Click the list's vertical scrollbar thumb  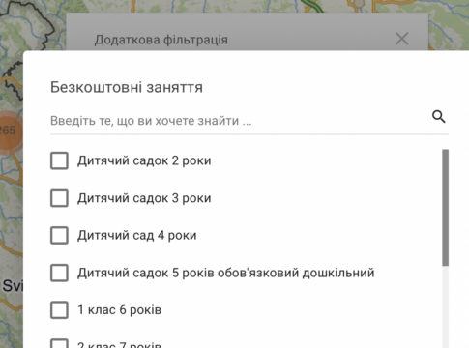[x=445, y=208]
